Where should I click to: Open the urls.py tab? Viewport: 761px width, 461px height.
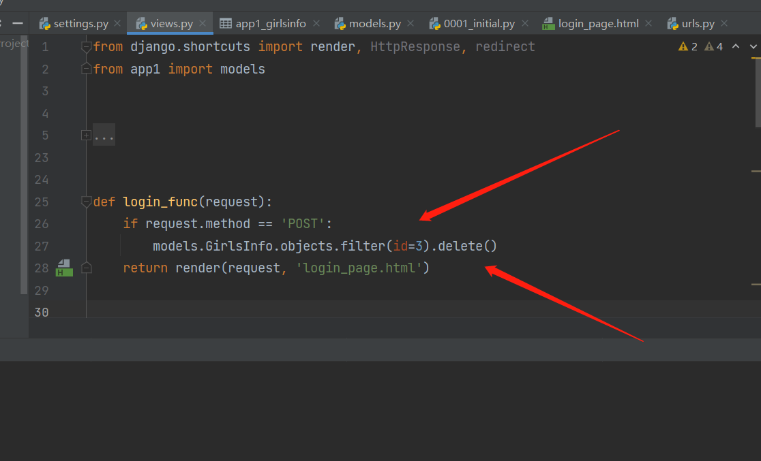pos(698,23)
